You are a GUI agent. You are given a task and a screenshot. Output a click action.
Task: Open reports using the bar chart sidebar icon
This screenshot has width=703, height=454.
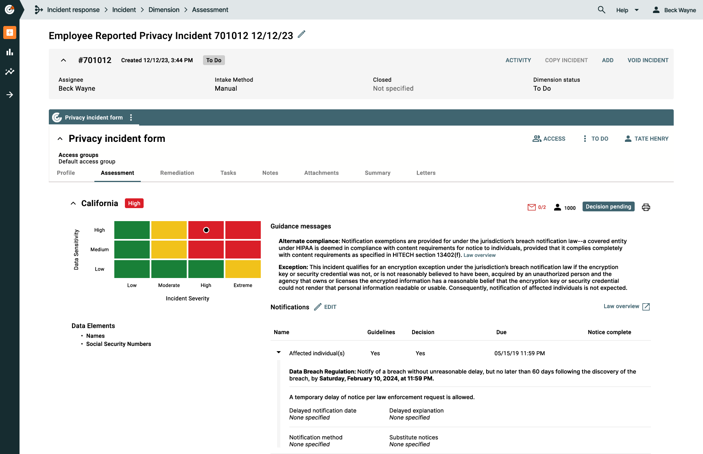(10, 52)
